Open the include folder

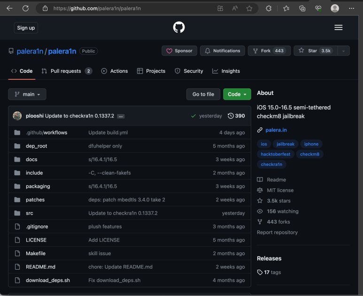34,173
